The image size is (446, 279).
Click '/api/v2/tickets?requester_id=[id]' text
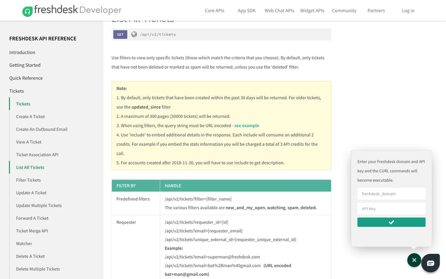tap(196, 223)
